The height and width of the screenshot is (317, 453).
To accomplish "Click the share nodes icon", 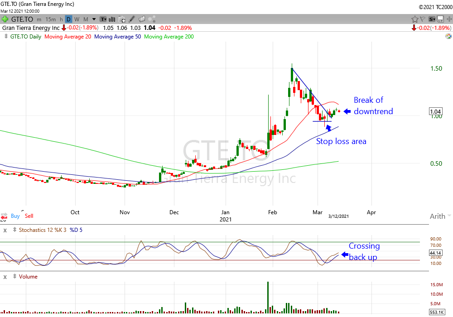I will pos(152,19).
